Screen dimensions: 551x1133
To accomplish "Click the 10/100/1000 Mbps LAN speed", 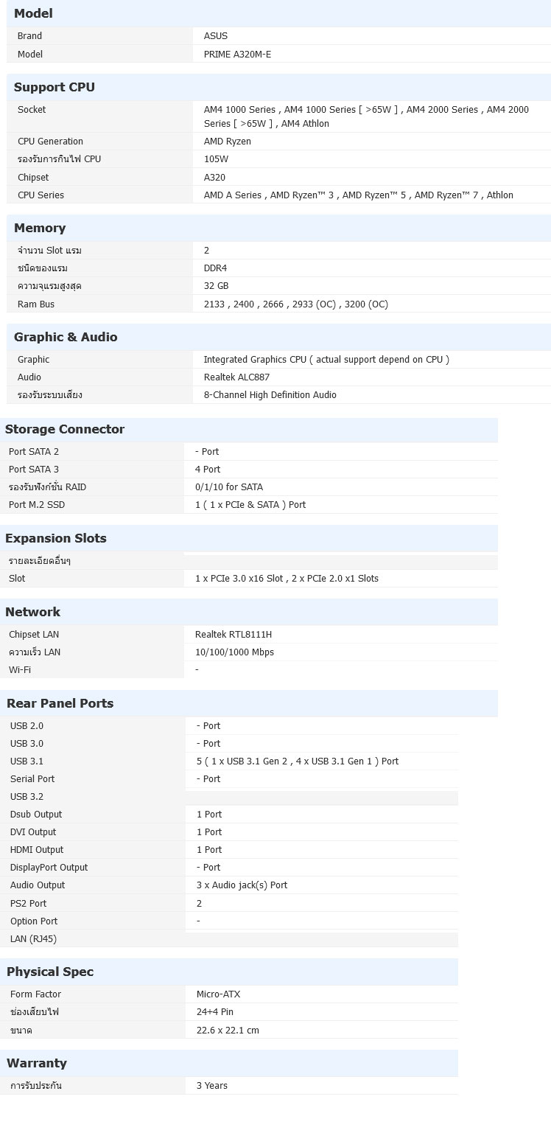I will [234, 652].
